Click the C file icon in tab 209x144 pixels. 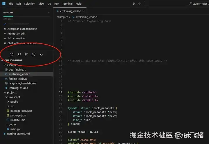57,11
